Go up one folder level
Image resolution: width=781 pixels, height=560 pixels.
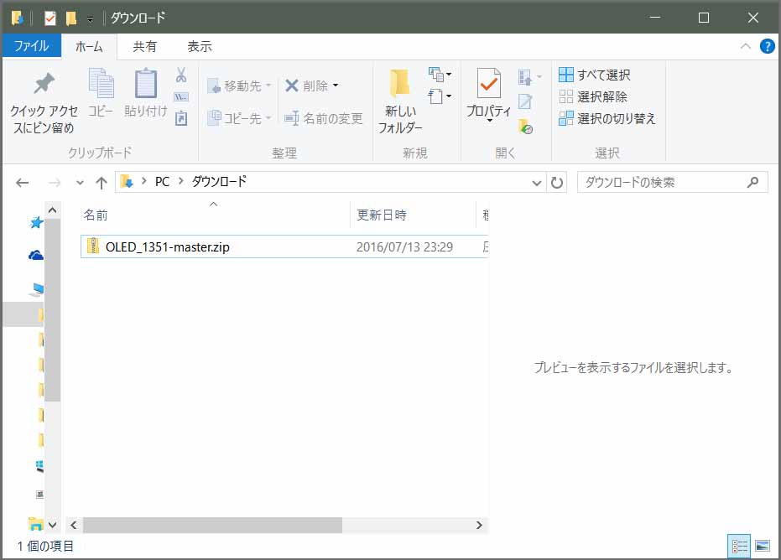102,182
